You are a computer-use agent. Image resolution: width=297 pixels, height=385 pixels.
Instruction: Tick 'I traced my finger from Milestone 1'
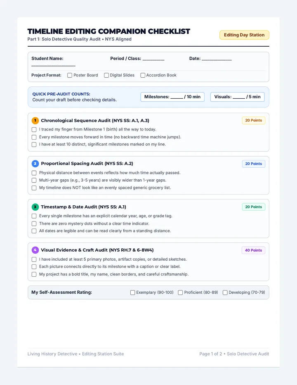pyautogui.click(x=34, y=129)
